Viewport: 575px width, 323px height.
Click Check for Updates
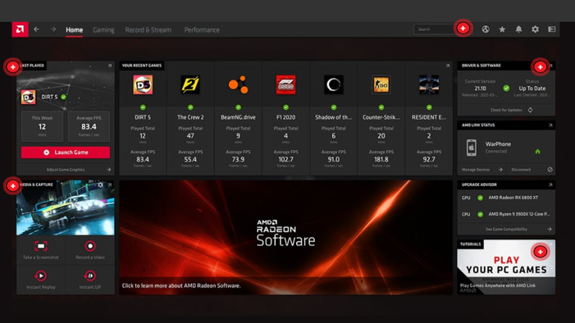point(506,110)
